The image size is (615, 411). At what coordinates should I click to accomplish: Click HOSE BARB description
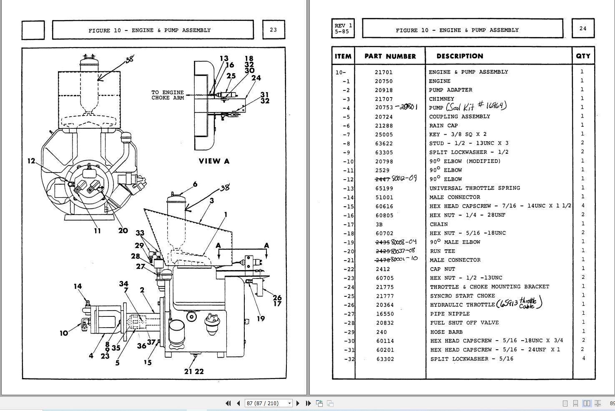(x=446, y=332)
